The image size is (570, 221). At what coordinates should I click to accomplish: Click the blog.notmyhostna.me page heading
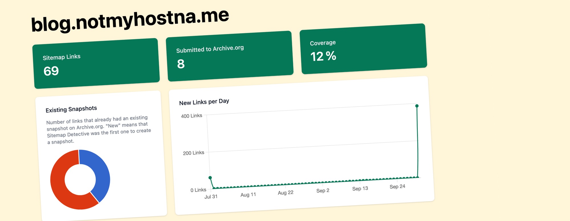(x=130, y=20)
